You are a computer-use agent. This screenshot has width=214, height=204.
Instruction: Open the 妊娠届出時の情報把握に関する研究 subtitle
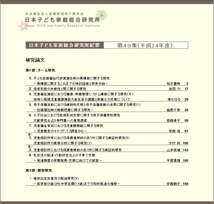pyautogui.click(x=63, y=110)
